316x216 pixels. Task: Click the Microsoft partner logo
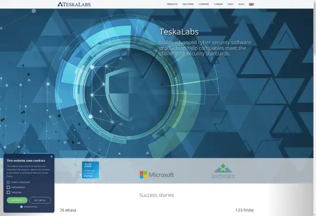click(157, 175)
